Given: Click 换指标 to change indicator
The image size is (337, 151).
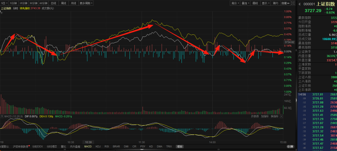Looking at the screenshot, I should click(x=274, y=116).
